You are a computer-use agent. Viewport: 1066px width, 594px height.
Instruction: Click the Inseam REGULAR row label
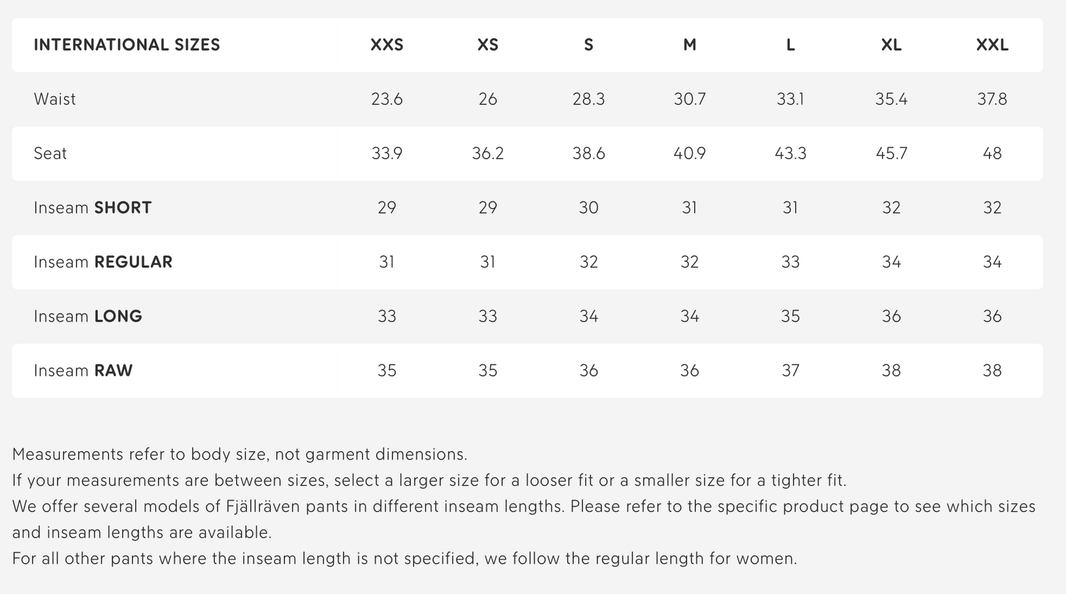pyautogui.click(x=103, y=262)
